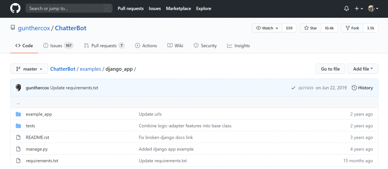The width and height of the screenshot is (388, 169).
Task: Click the 4 years ago timestamp
Action: point(361,149)
